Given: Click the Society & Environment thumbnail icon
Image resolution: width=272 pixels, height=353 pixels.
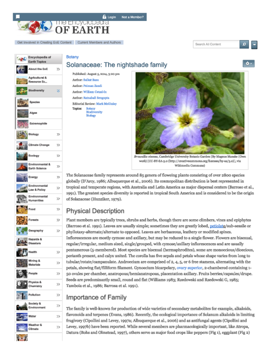Looking at the screenshot, I should tap(22, 306).
